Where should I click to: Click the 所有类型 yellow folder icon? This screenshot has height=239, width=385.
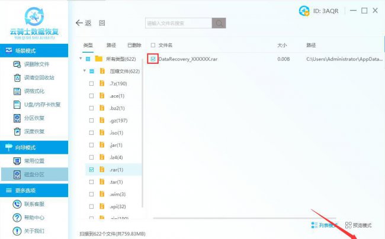[x=99, y=59]
